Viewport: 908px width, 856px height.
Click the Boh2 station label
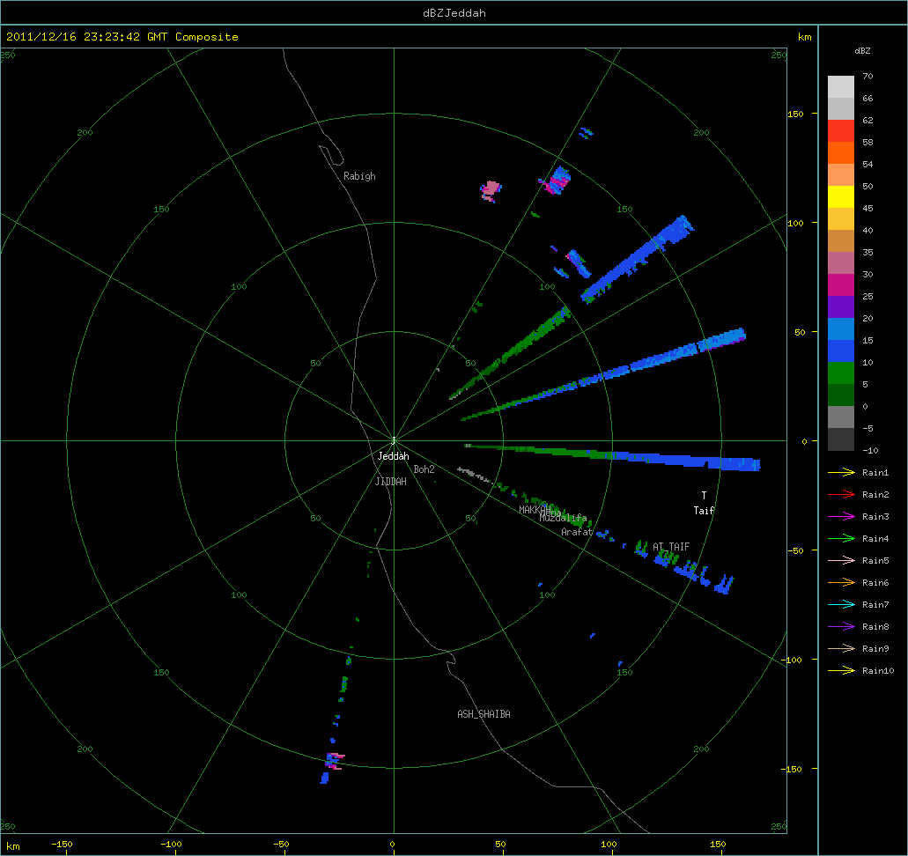click(424, 469)
